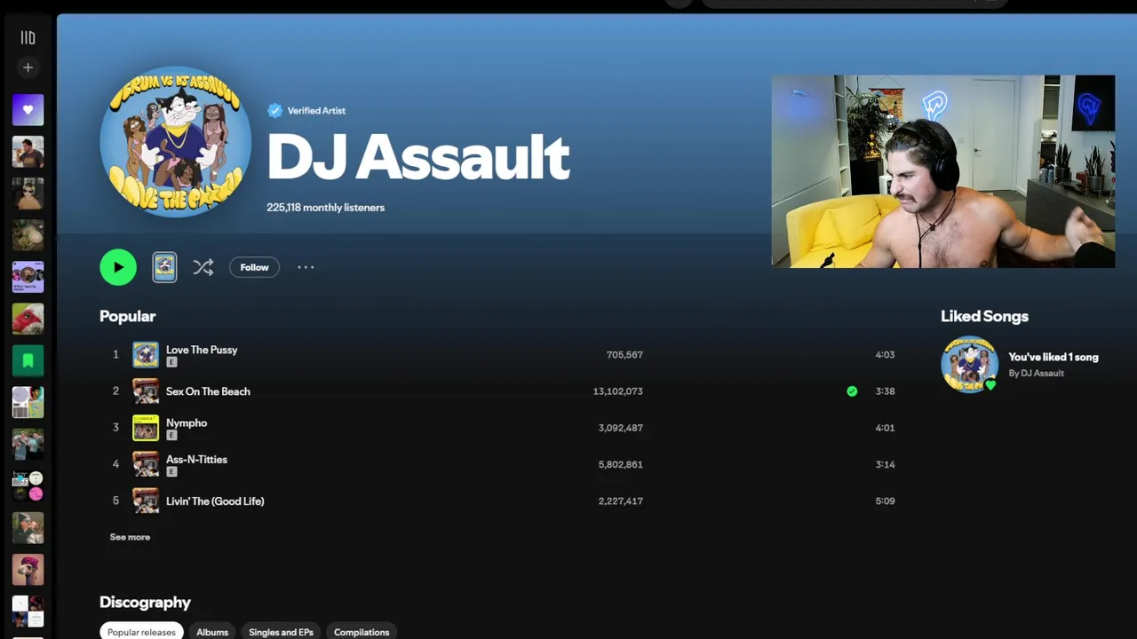
Task: Click duration 3:14 for Ass-N-Titties
Action: 885,464
